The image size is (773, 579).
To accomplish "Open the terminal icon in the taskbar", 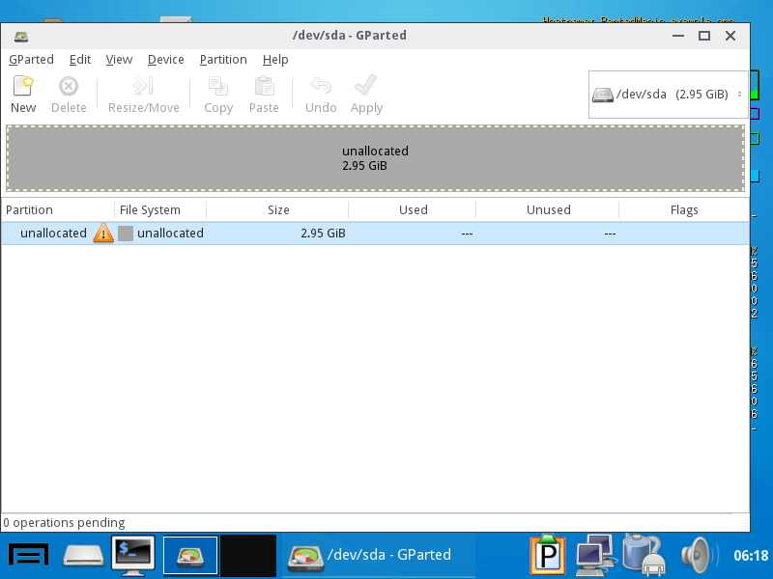I will 133,554.
